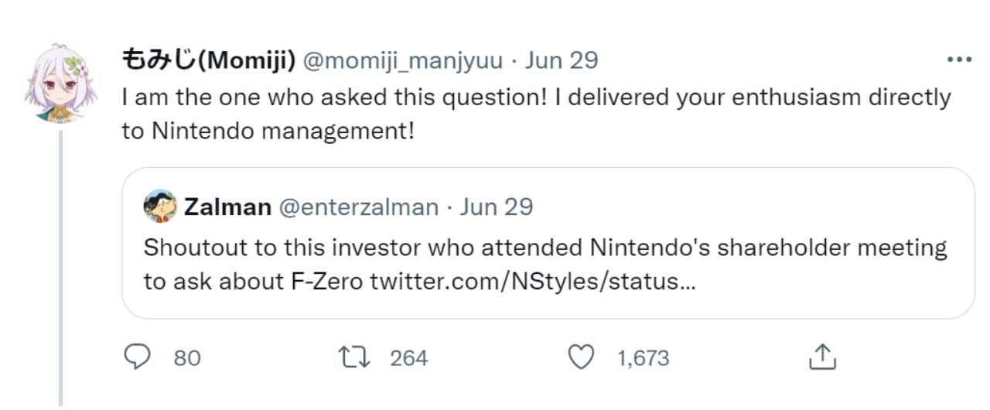
Task: Click the 1,673 likes count
Action: click(x=643, y=358)
